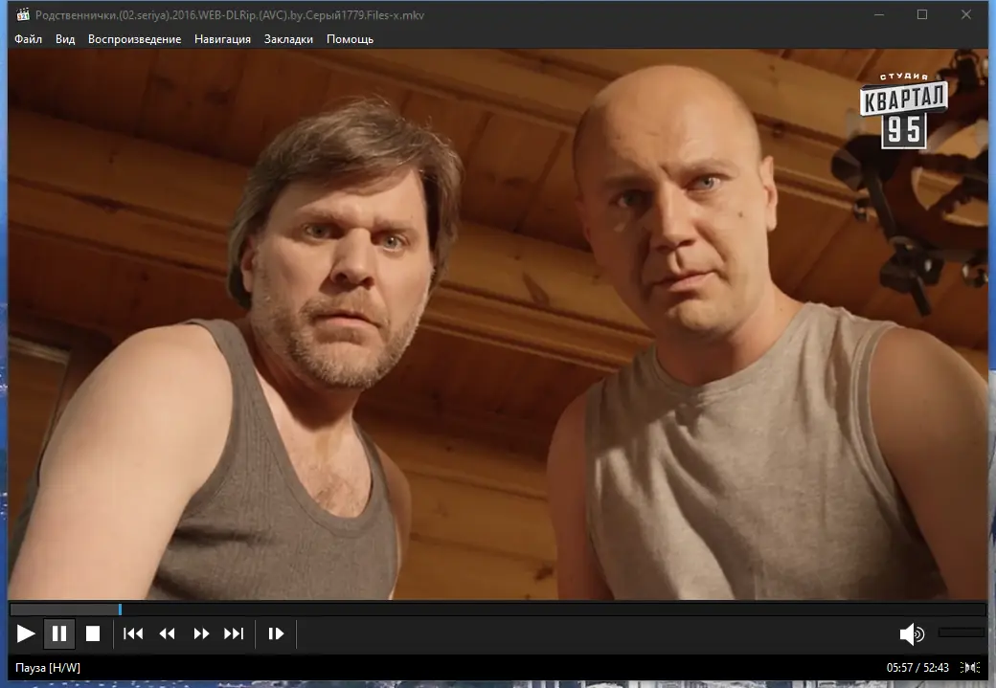Click the stereo audio channels status icon
Image resolution: width=996 pixels, height=688 pixels.
click(970, 667)
